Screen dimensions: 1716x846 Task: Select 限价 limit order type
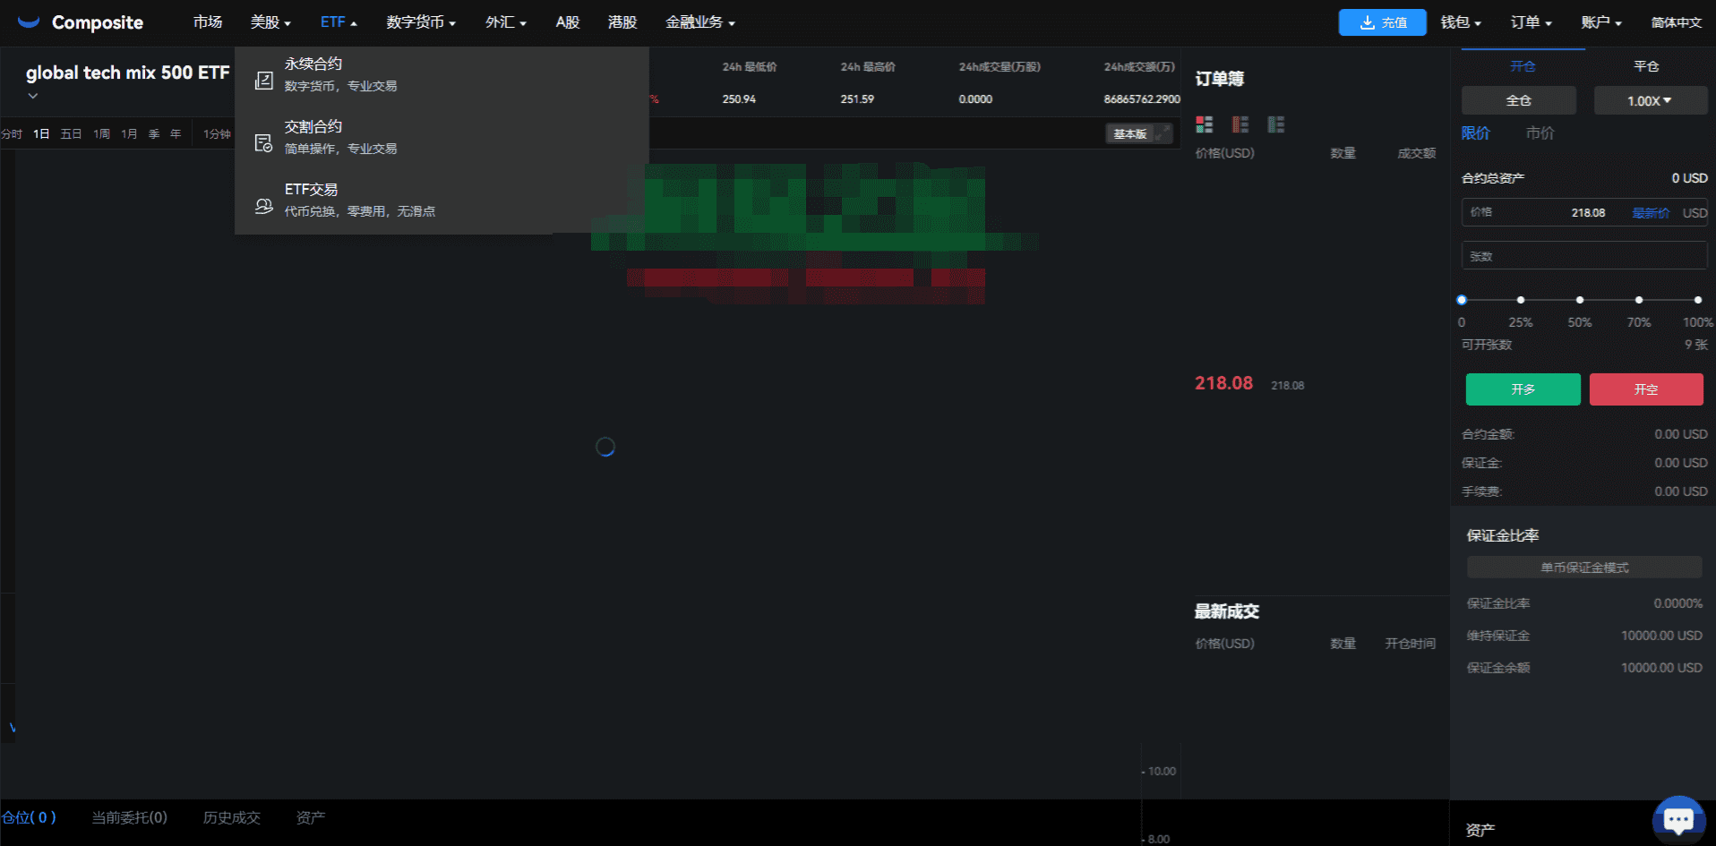point(1475,133)
